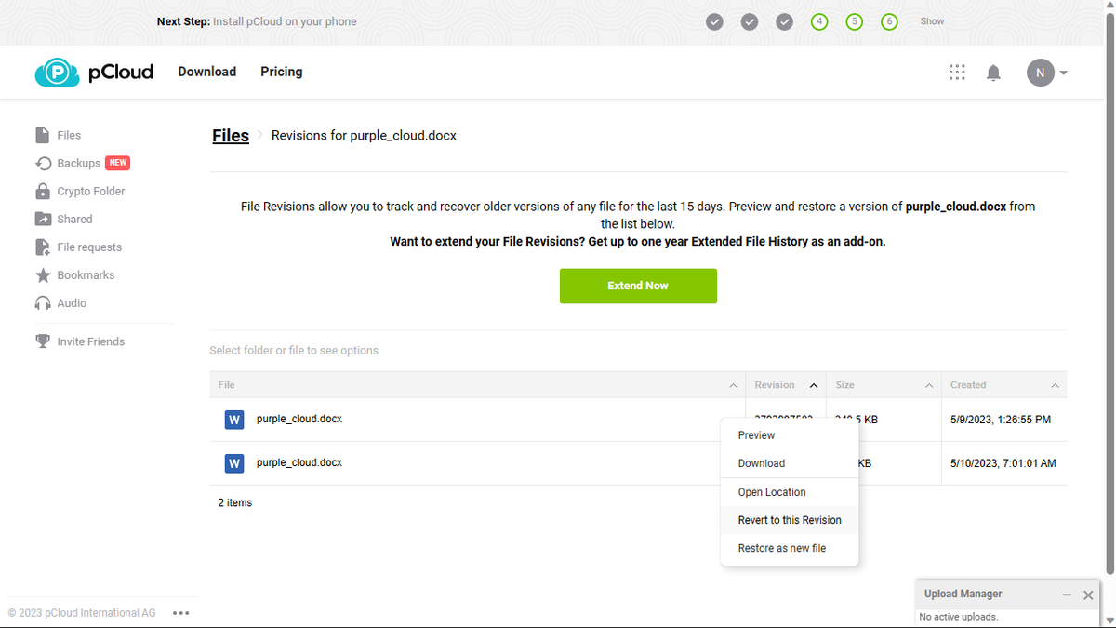Open the Pricing menu item
The width and height of the screenshot is (1116, 628).
tap(281, 72)
